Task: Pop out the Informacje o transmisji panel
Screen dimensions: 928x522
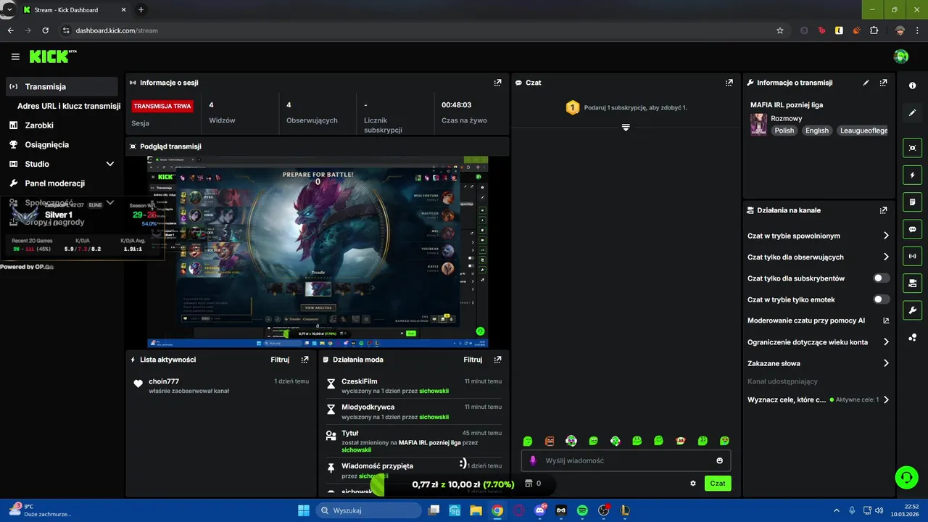Action: 883,83
